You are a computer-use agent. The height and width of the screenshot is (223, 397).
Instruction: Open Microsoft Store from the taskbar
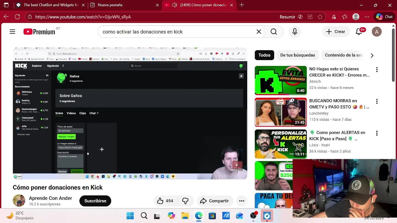[x=212, y=216]
